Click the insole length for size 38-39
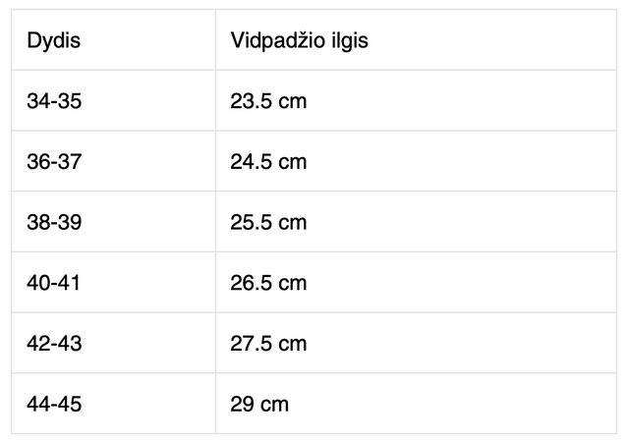Image resolution: width=629 pixels, height=443 pixels. pyautogui.click(x=268, y=222)
